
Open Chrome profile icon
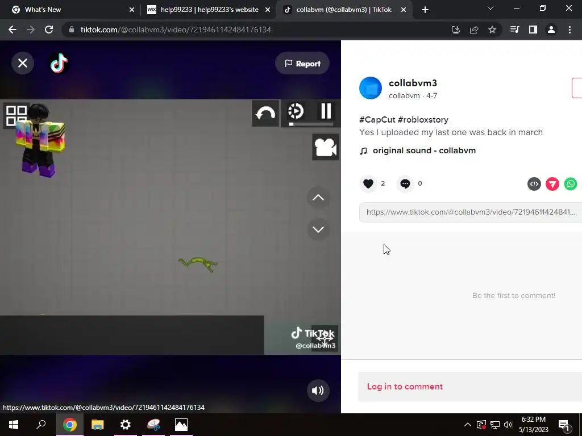click(x=551, y=30)
